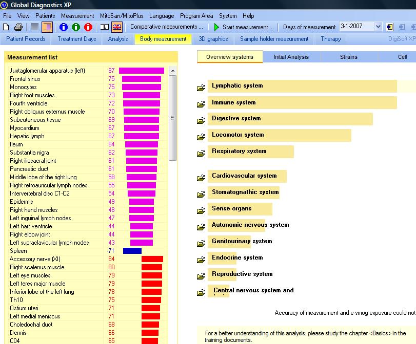This screenshot has height=344, width=416.
Task: Click the new blank document icon
Action: coord(6,27)
